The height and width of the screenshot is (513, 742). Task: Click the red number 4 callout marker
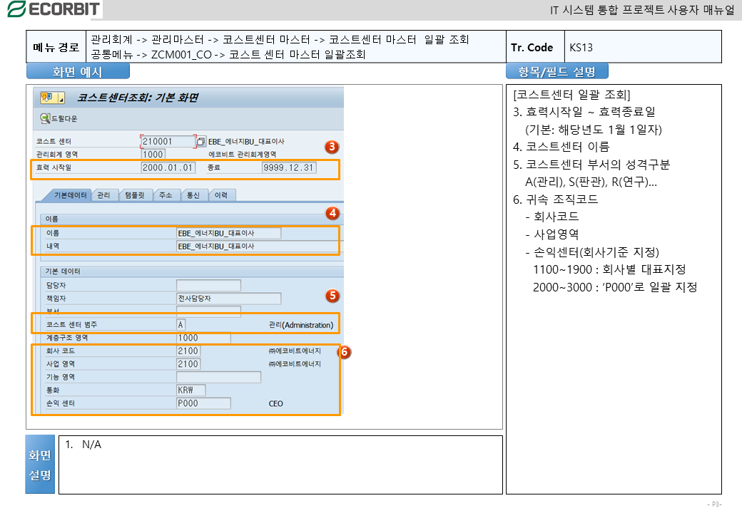(x=332, y=213)
